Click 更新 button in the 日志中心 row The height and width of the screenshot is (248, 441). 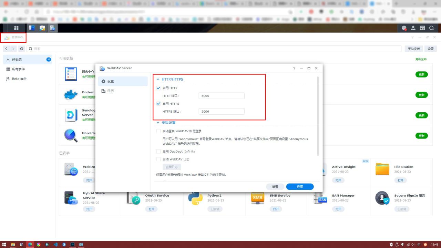422,74
